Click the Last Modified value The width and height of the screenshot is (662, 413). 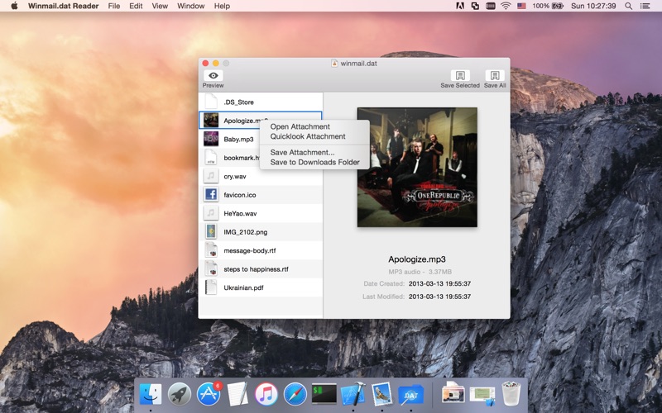[x=439, y=297]
